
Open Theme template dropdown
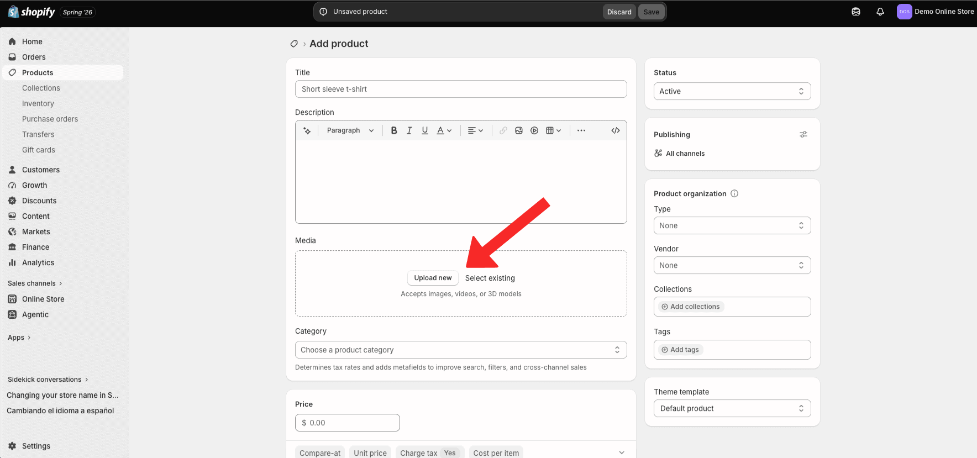click(x=732, y=408)
